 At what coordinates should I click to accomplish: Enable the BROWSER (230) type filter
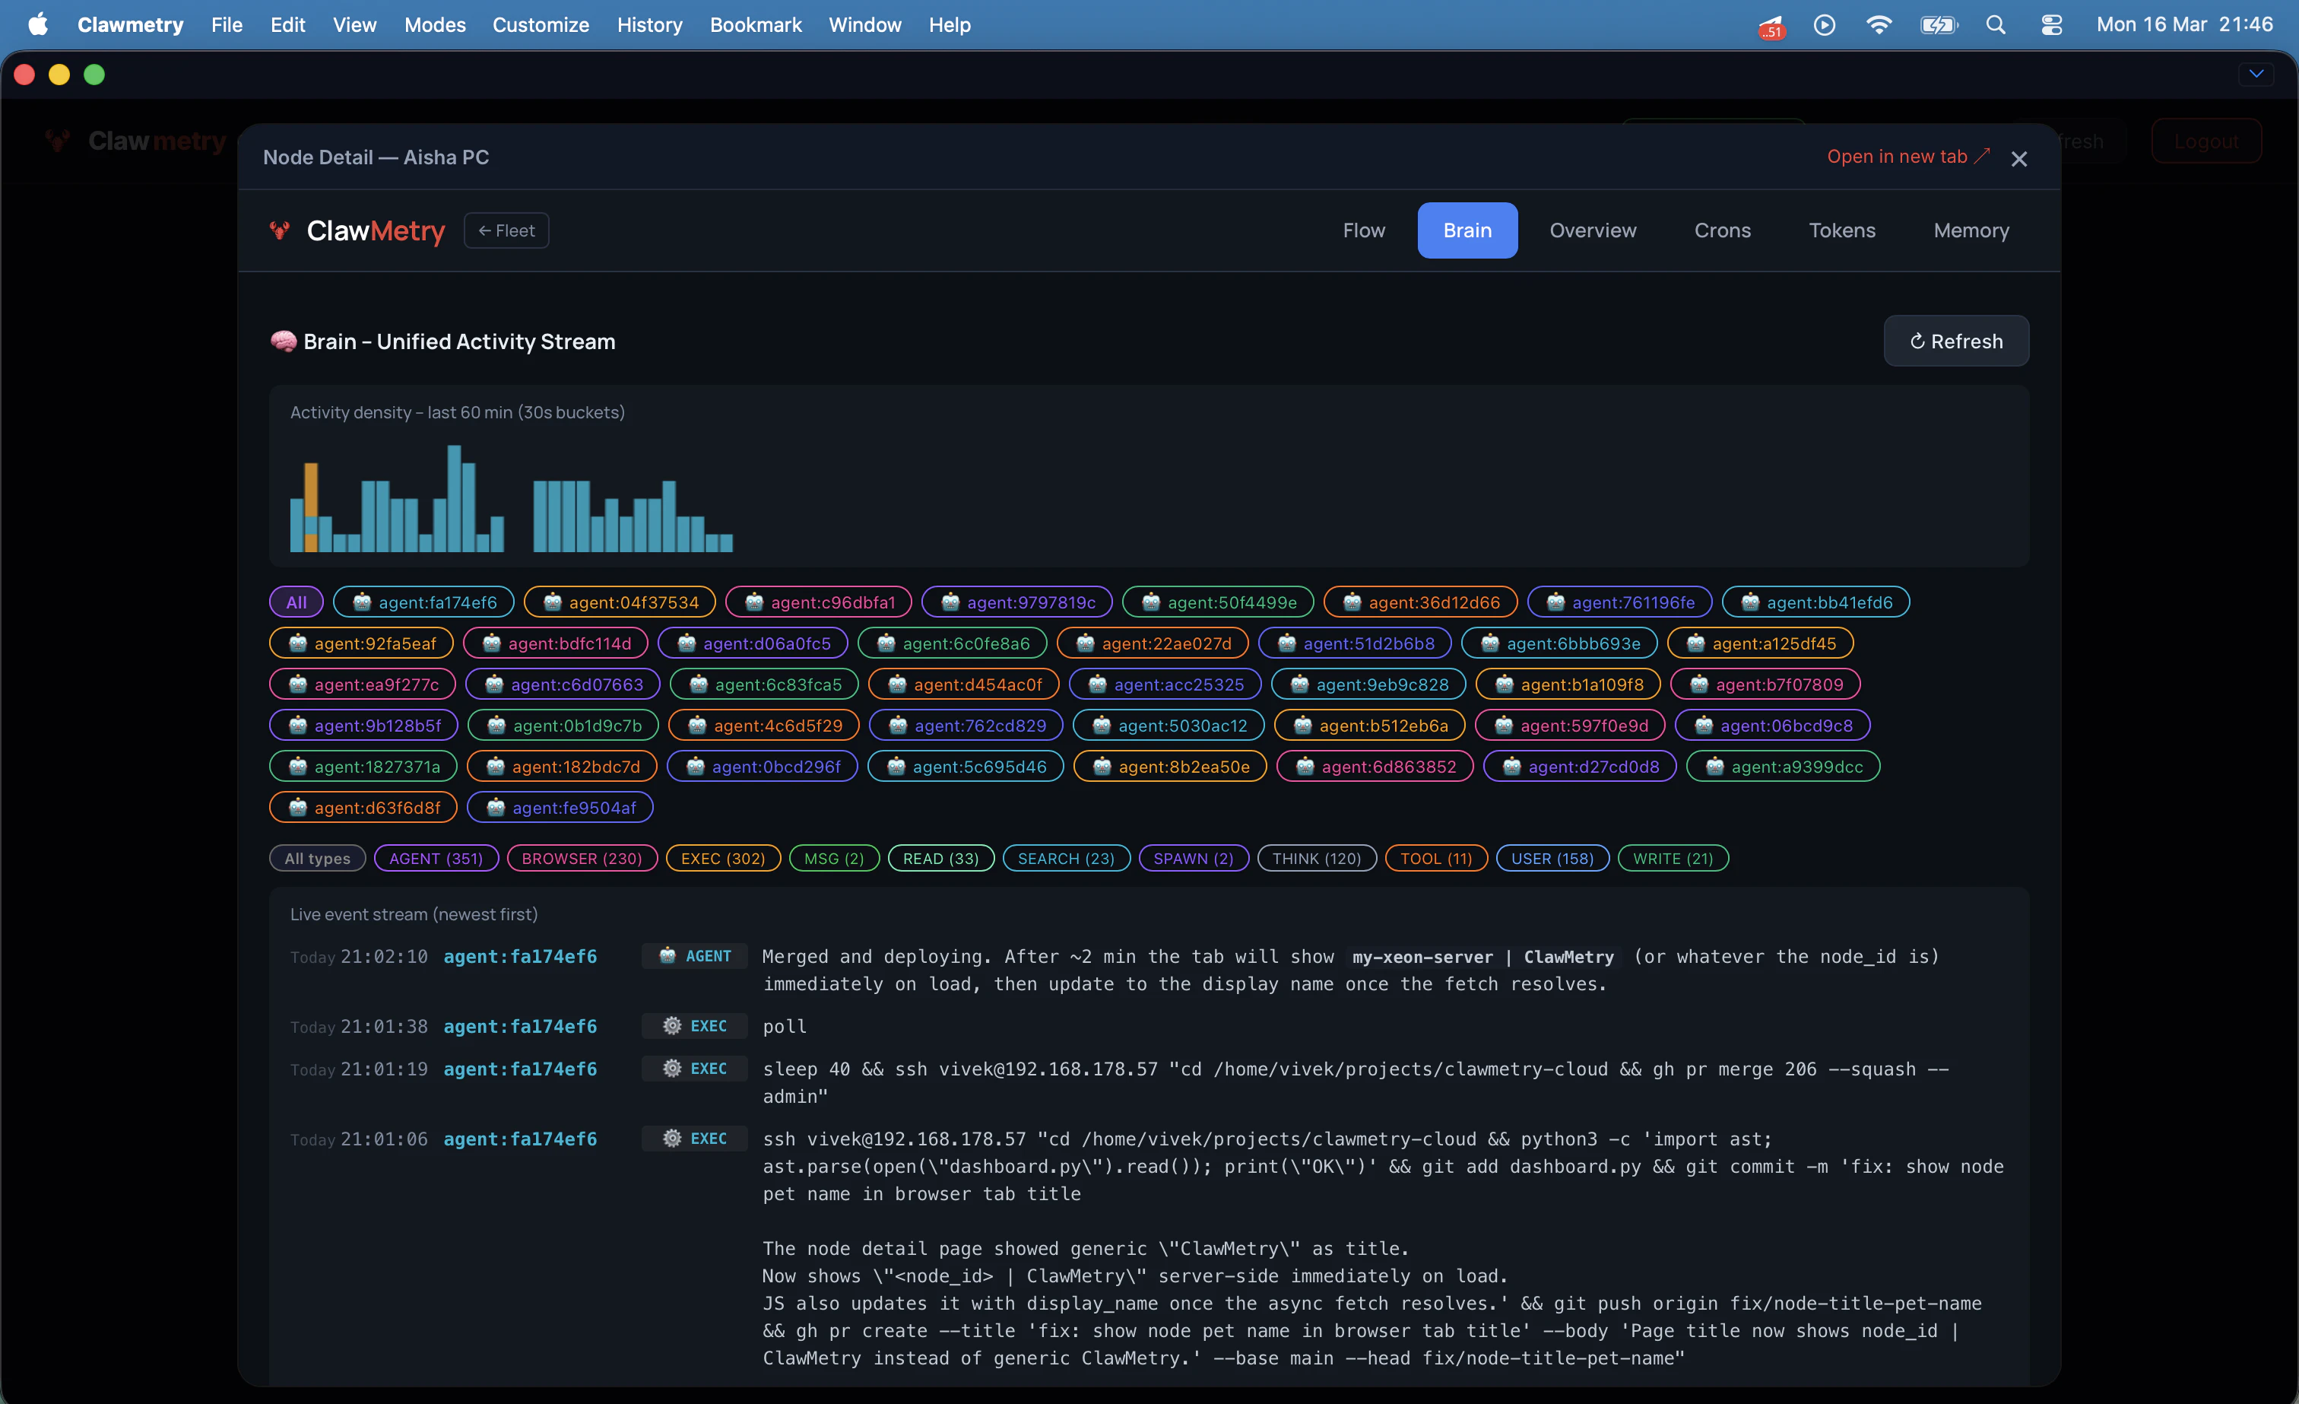click(582, 858)
